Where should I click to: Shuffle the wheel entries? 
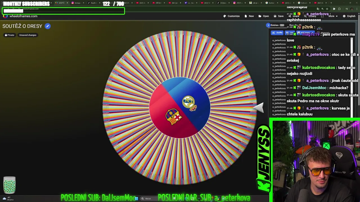[x=277, y=33]
